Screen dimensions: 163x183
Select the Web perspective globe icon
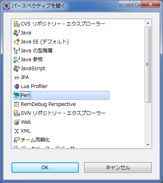17,122
